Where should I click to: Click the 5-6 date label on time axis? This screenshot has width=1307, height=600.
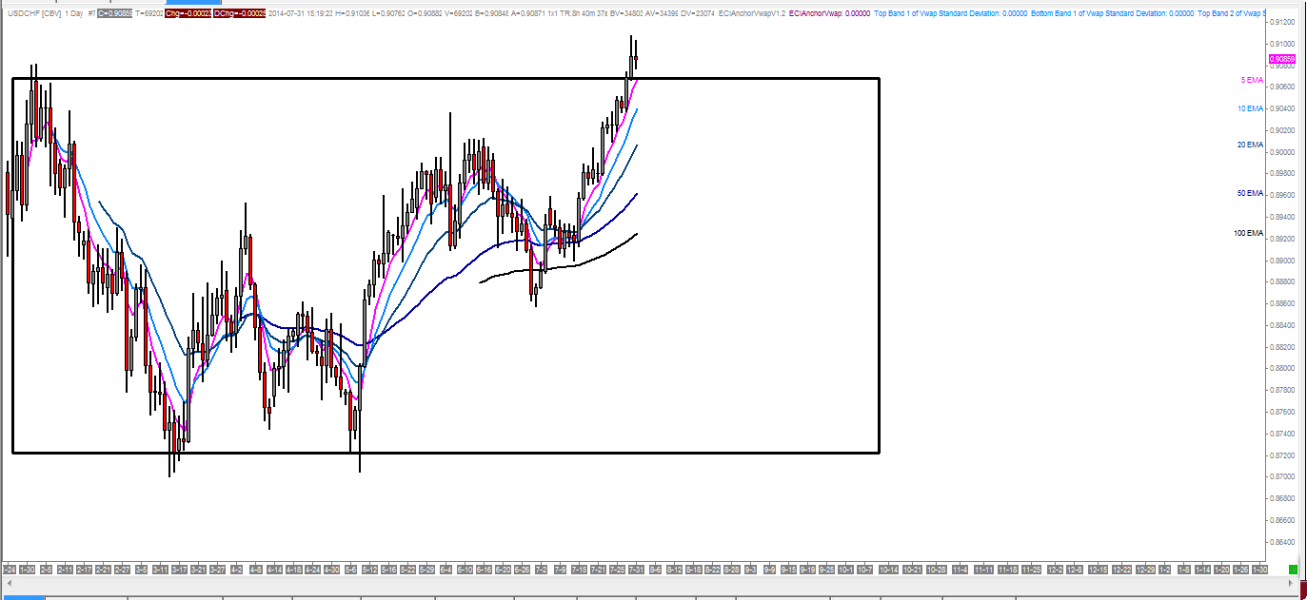[350, 569]
